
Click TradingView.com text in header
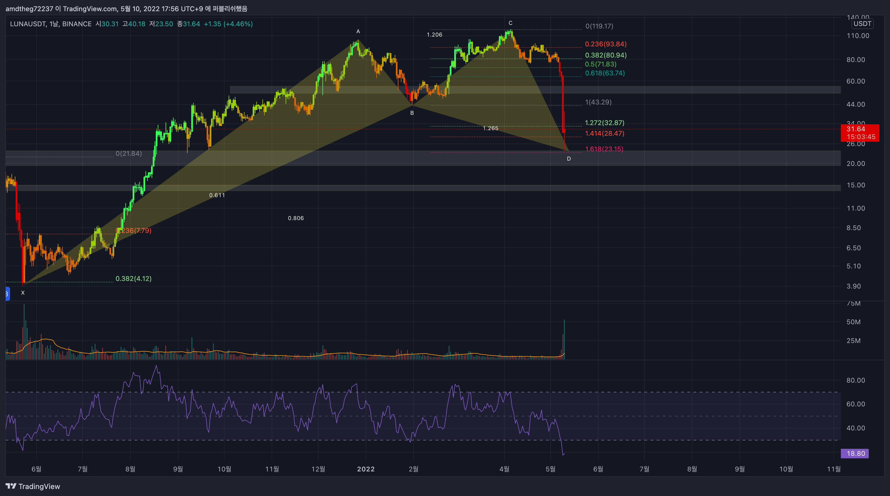pos(90,9)
